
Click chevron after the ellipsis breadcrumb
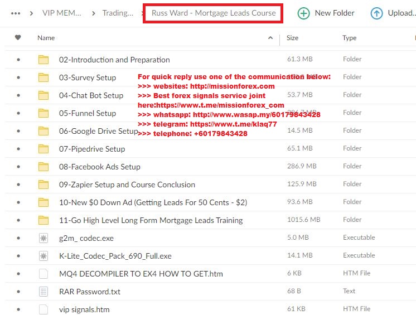32,13
